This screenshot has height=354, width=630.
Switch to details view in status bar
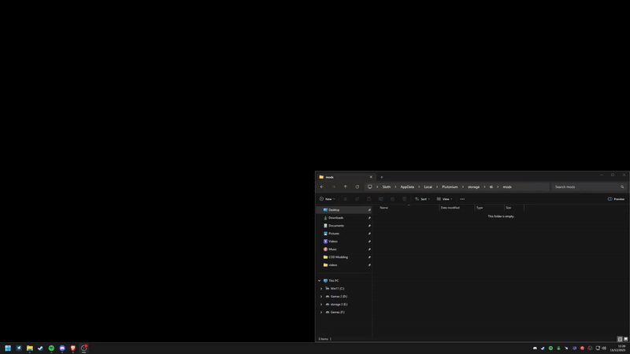click(620, 339)
